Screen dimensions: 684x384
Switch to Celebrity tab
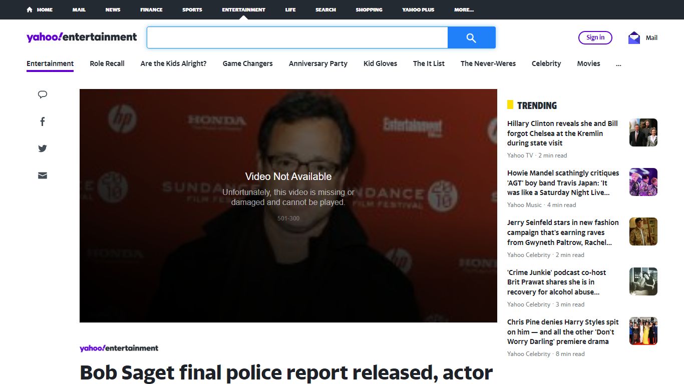coord(546,63)
